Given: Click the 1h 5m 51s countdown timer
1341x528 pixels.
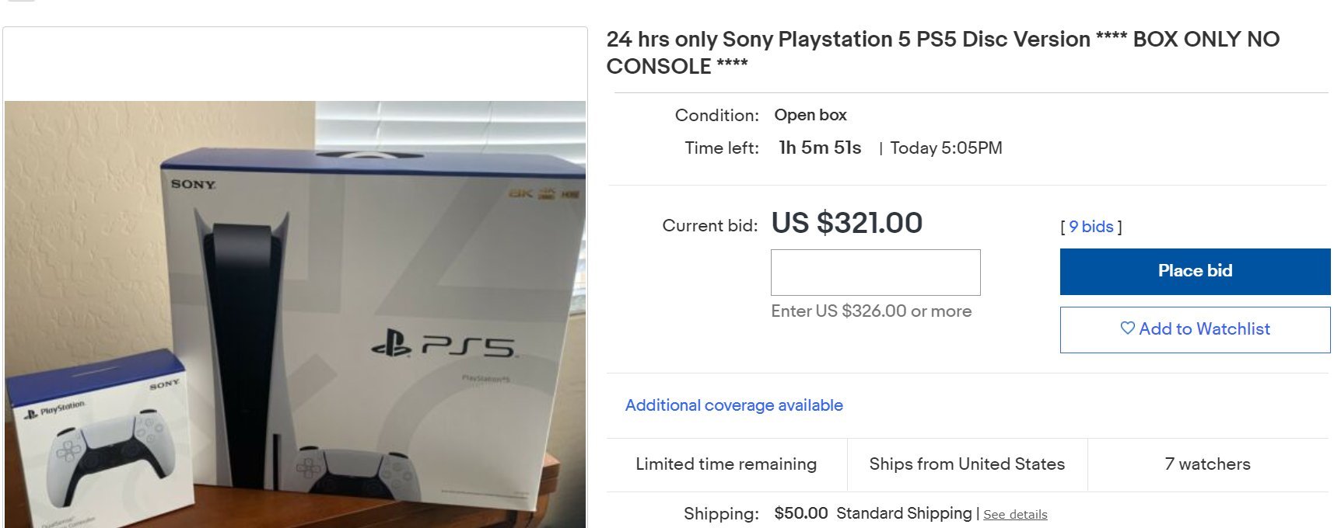Looking at the screenshot, I should click(x=820, y=148).
